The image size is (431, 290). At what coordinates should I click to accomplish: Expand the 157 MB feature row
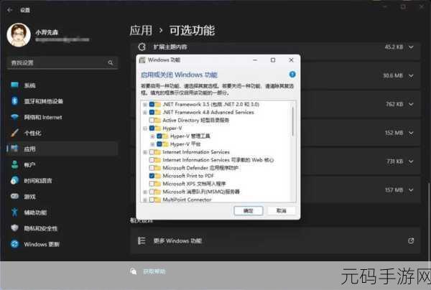[411, 190]
